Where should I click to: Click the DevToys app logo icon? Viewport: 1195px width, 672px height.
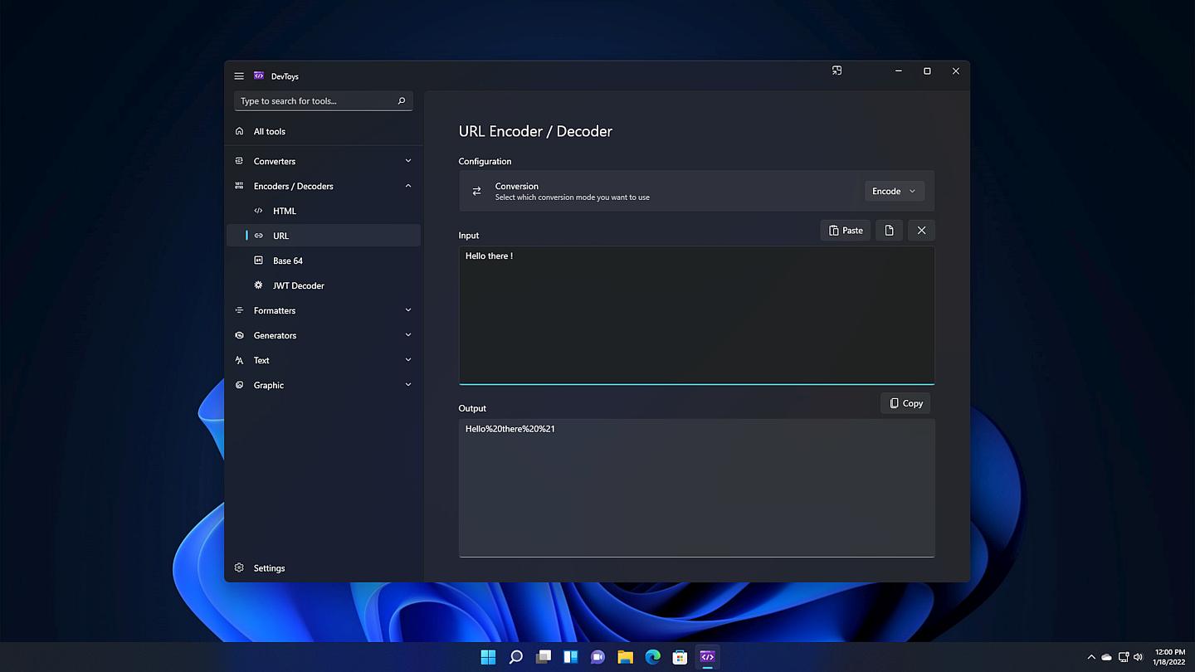(259, 75)
